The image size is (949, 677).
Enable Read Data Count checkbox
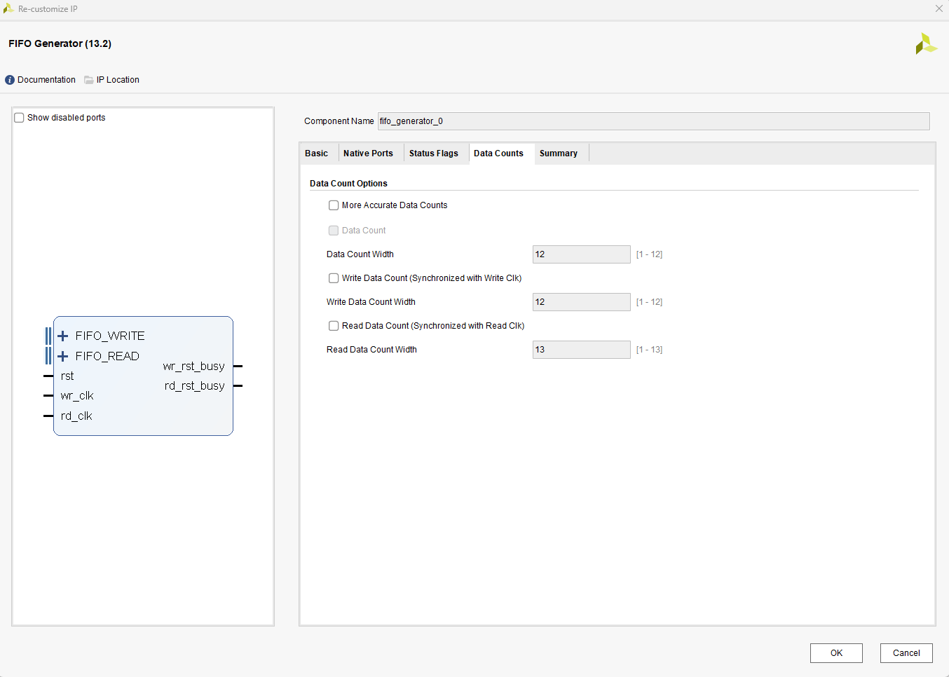click(334, 326)
